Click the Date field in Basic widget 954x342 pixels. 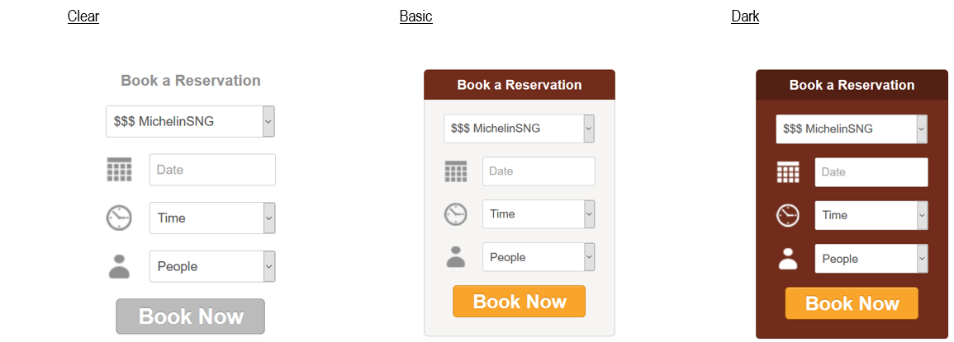coord(539,171)
